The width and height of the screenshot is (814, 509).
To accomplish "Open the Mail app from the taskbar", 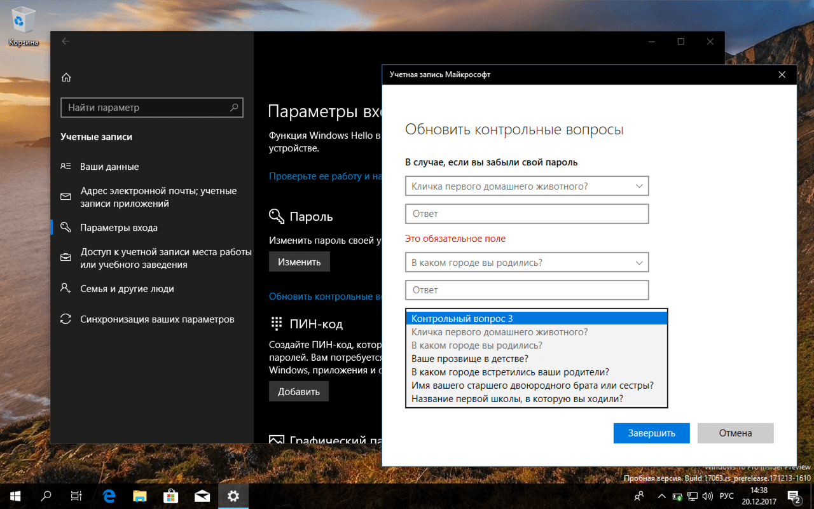I will 202,496.
